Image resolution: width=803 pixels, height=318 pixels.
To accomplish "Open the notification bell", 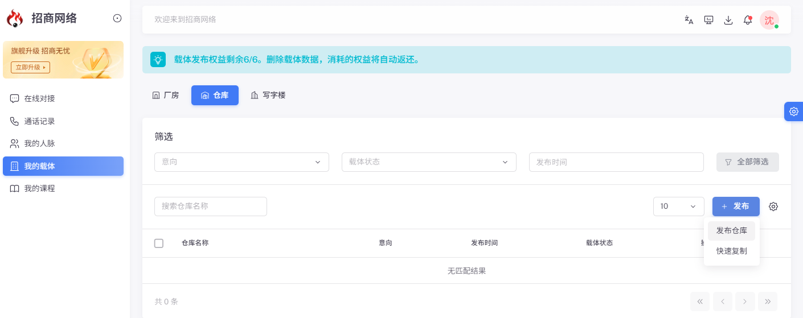I will coord(748,20).
